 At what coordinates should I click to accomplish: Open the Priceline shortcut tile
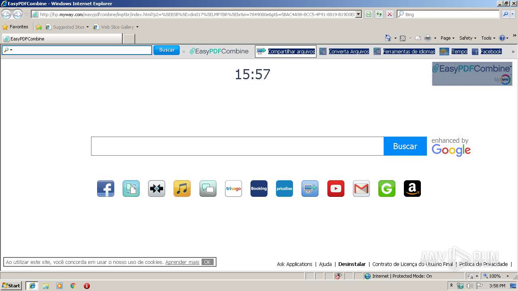pyautogui.click(x=284, y=189)
